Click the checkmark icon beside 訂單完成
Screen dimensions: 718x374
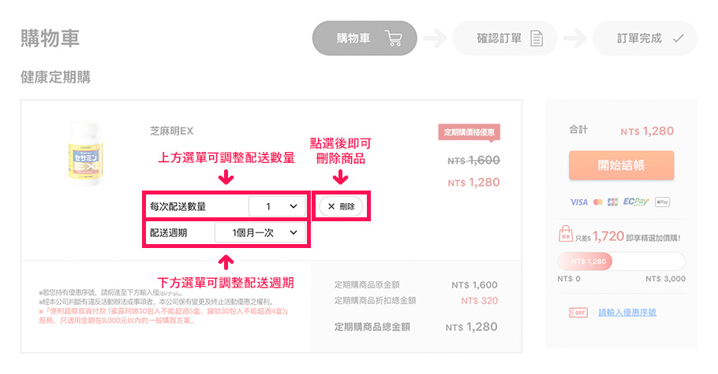coord(679,38)
